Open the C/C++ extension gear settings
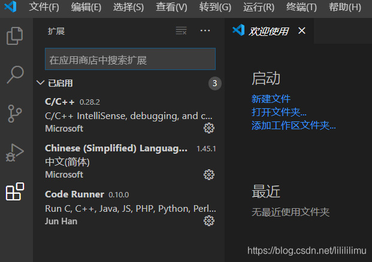 [208, 128]
